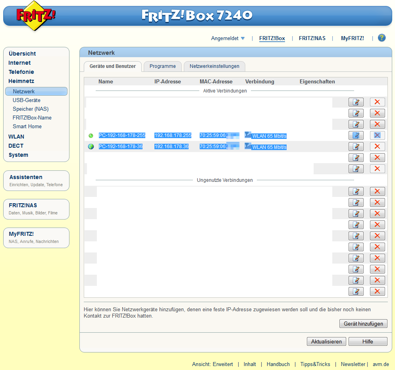Click the Verbindung column header
The image size is (395, 370).
click(260, 82)
